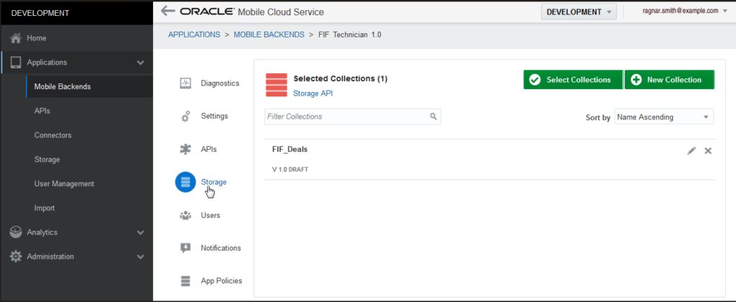The width and height of the screenshot is (736, 302).
Task: Click the DEVELOPMENT header in the dark sidebar
Action: click(x=40, y=13)
